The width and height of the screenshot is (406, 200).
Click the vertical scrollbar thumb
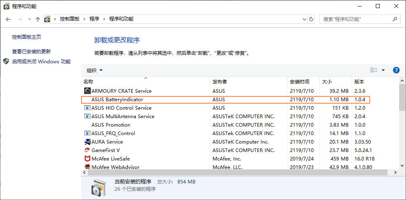click(x=402, y=97)
